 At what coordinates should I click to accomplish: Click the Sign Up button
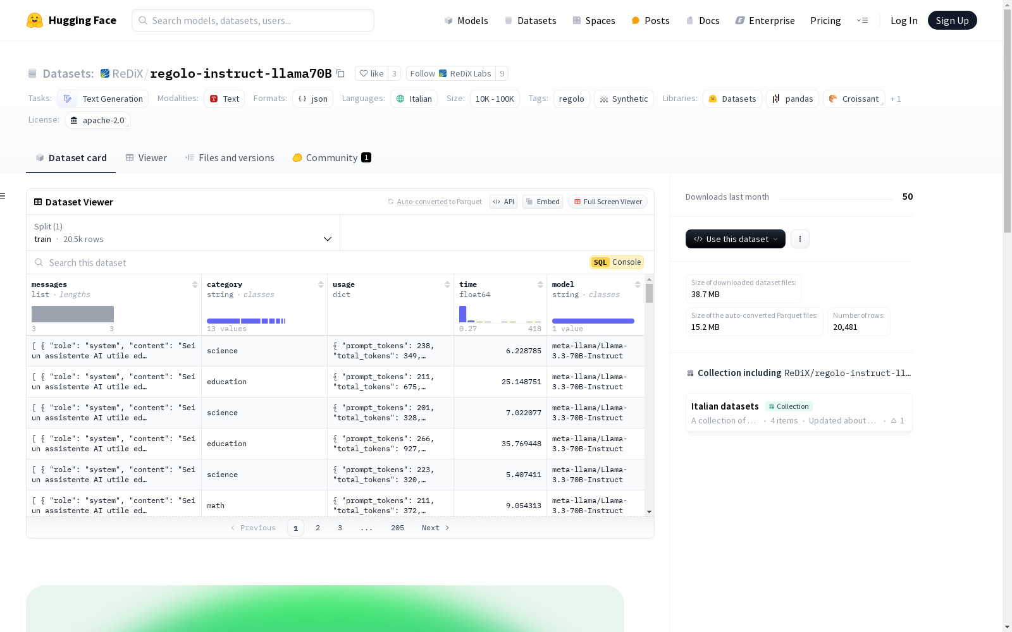pyautogui.click(x=952, y=20)
